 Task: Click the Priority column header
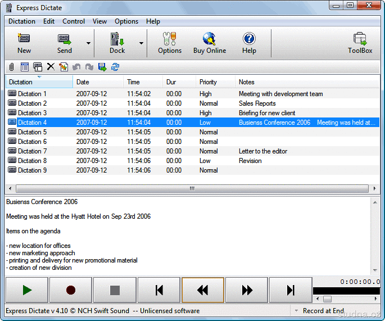click(209, 82)
